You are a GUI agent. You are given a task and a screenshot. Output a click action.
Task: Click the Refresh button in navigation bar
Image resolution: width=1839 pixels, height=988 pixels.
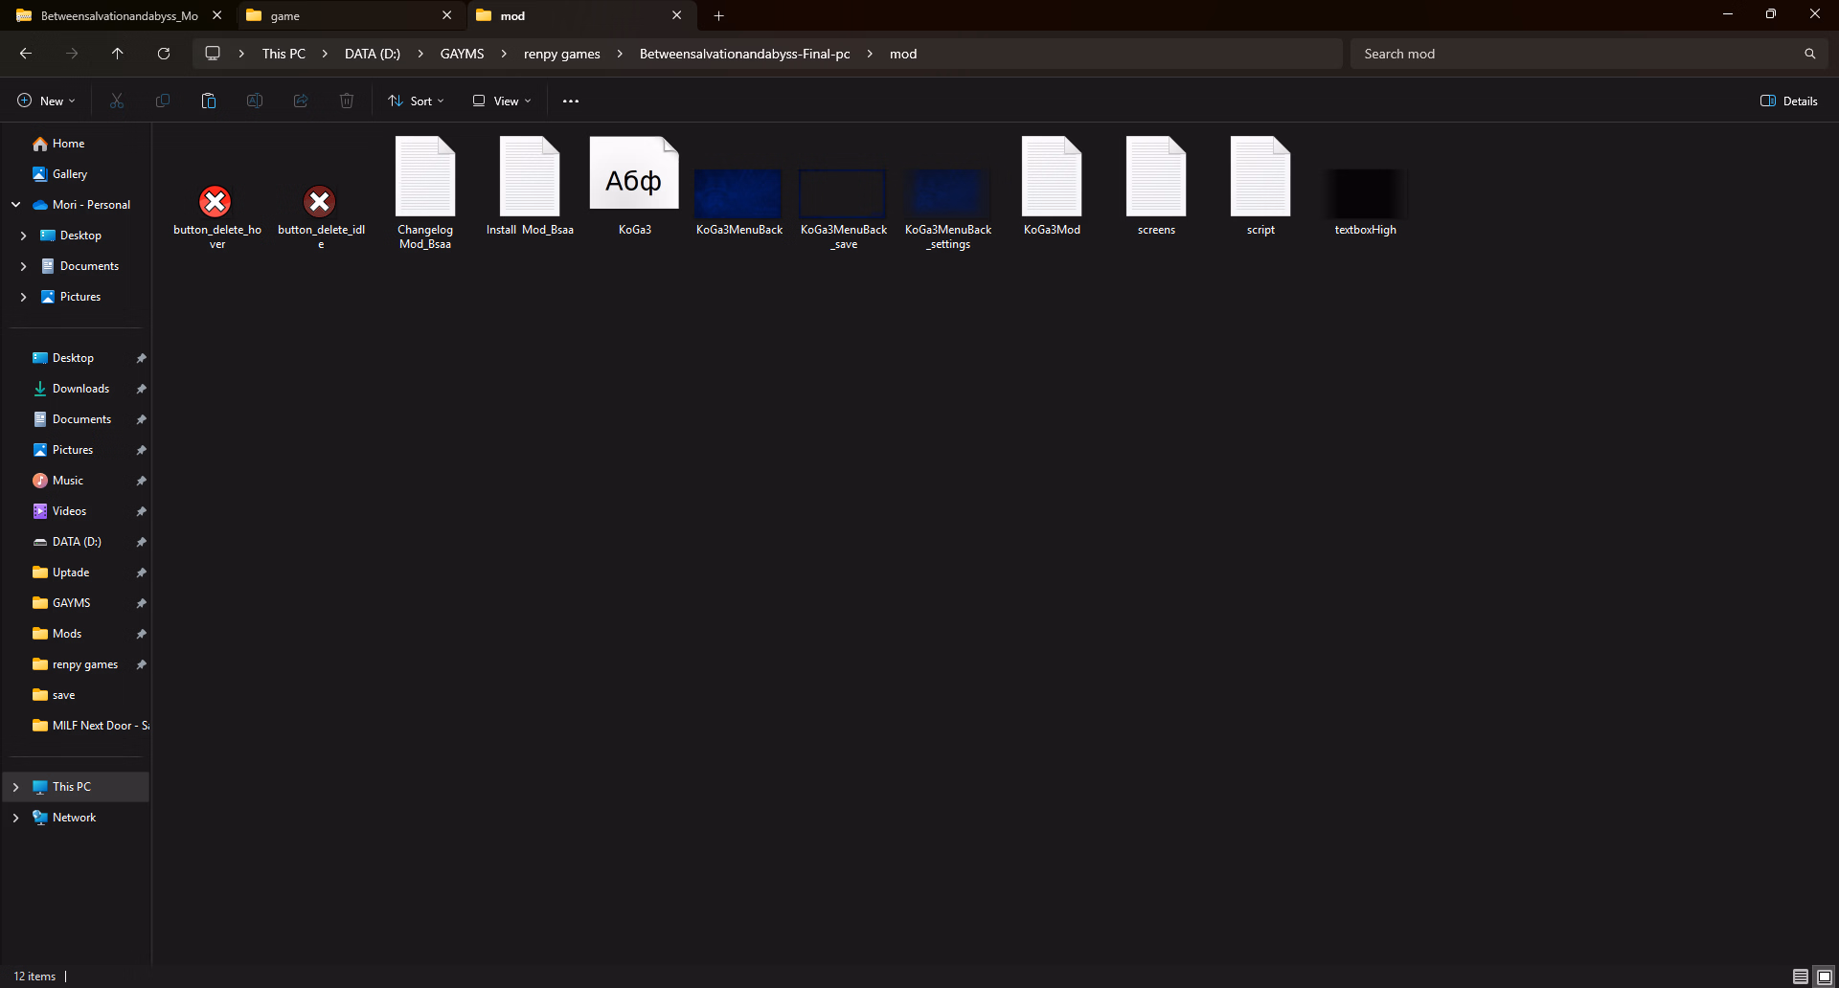(164, 54)
